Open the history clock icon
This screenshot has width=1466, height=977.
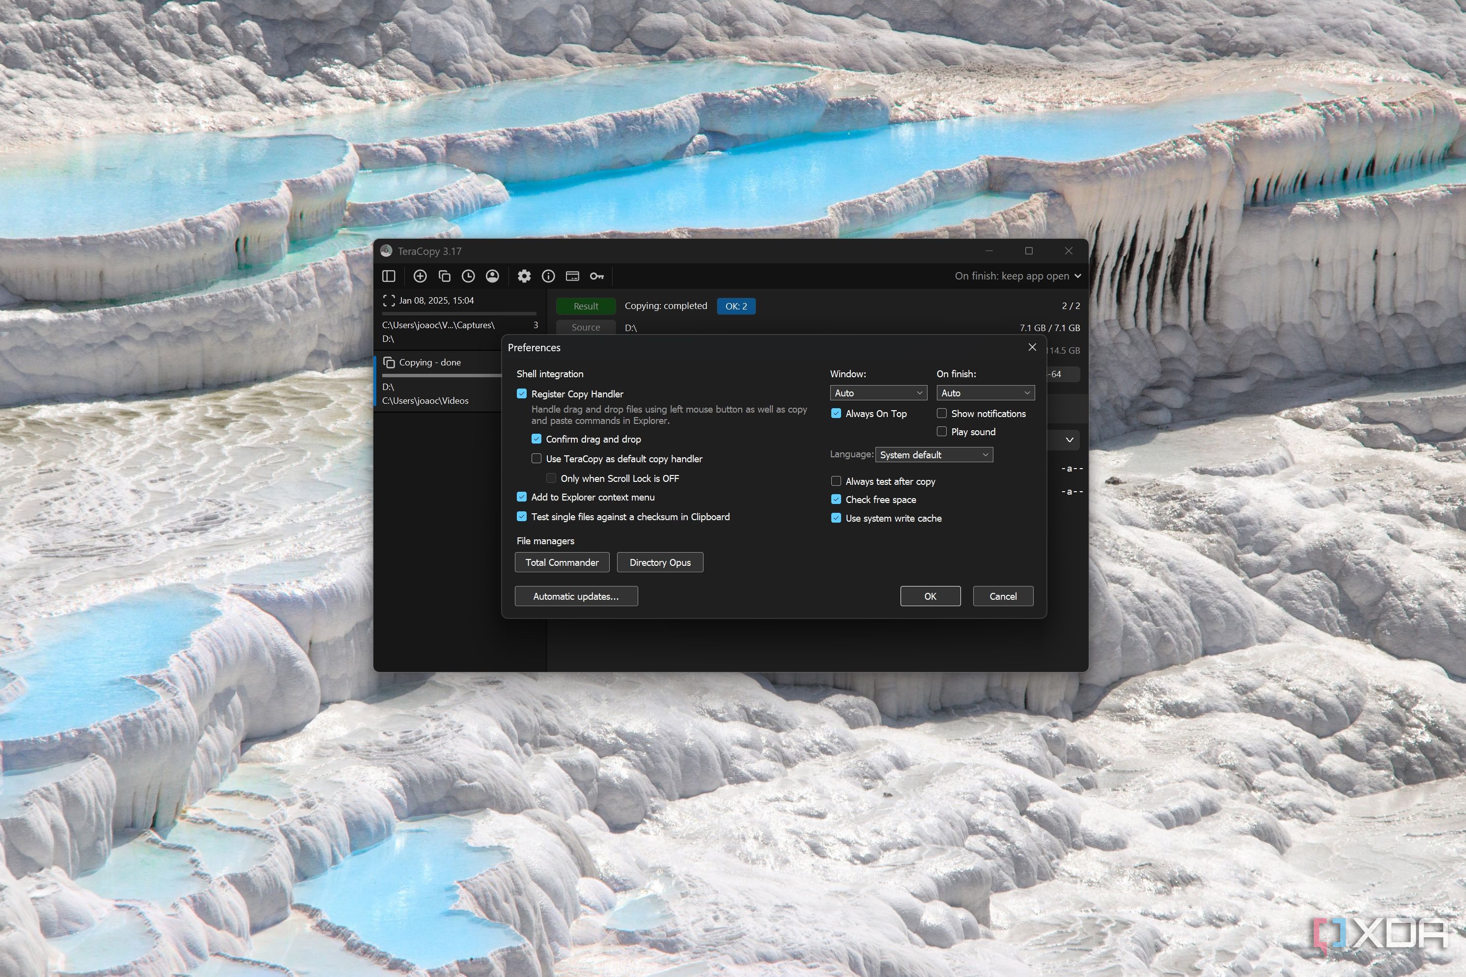coord(469,276)
